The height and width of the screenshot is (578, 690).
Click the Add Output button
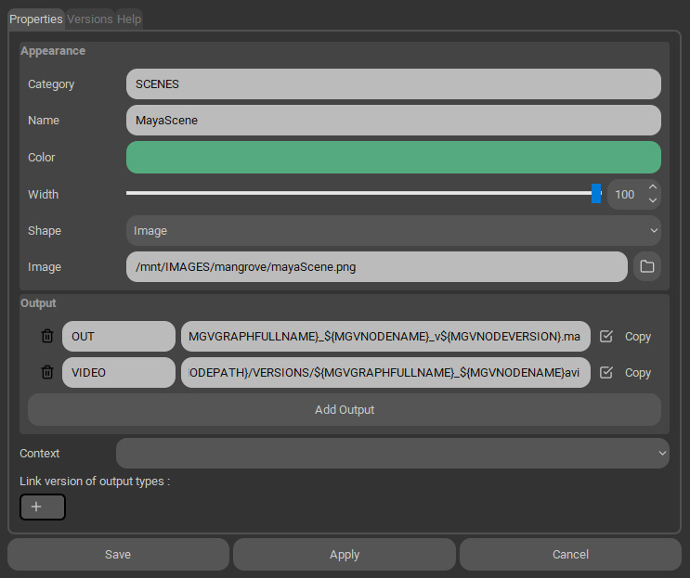(345, 409)
